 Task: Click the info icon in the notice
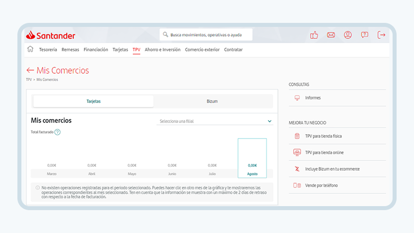pyautogui.click(x=37, y=188)
